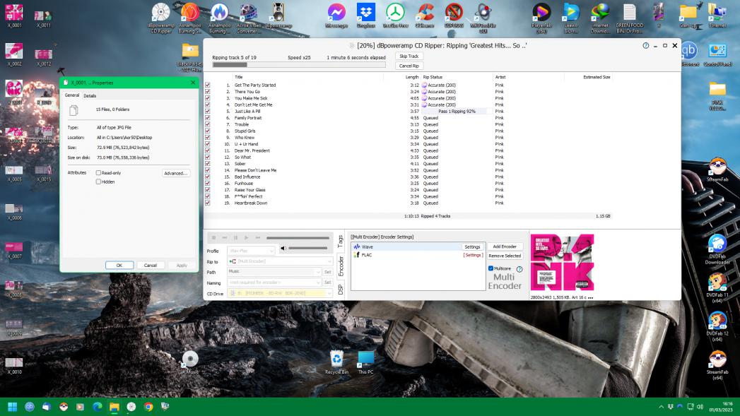This screenshot has width=740, height=416.
Task: Open Google Chrome from the taskbar
Action: pyautogui.click(x=148, y=407)
